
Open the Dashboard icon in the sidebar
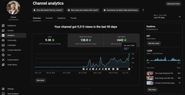[x=3, y=26]
